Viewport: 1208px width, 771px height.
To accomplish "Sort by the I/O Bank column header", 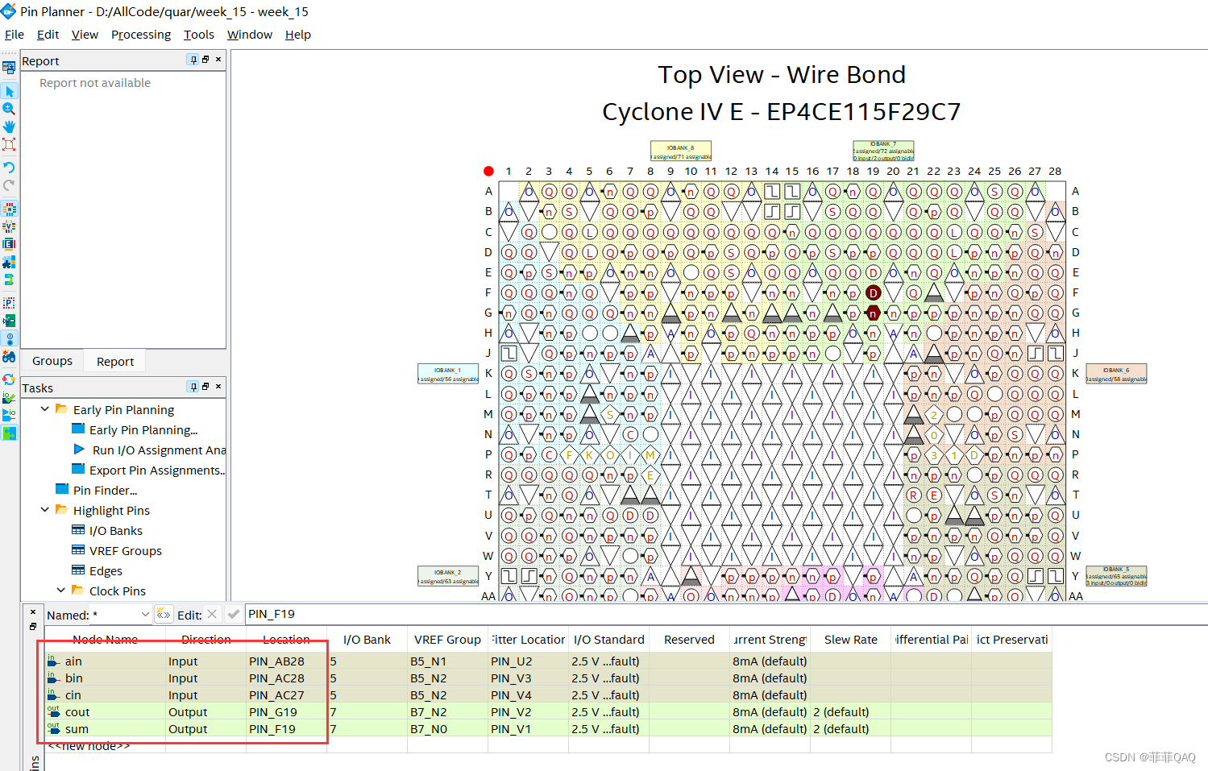I will (367, 639).
